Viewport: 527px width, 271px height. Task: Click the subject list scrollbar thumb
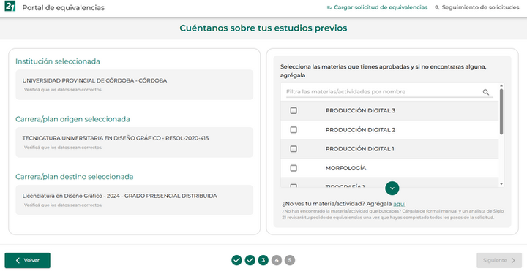501,112
